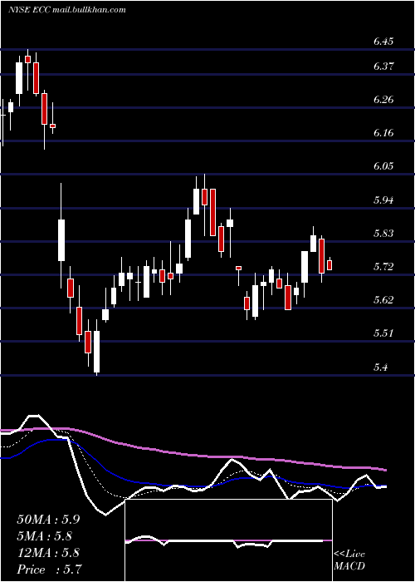
Task: Click the 6.05 price level label
Action: point(383,166)
